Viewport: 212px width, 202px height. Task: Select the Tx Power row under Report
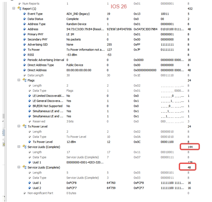point(34,50)
